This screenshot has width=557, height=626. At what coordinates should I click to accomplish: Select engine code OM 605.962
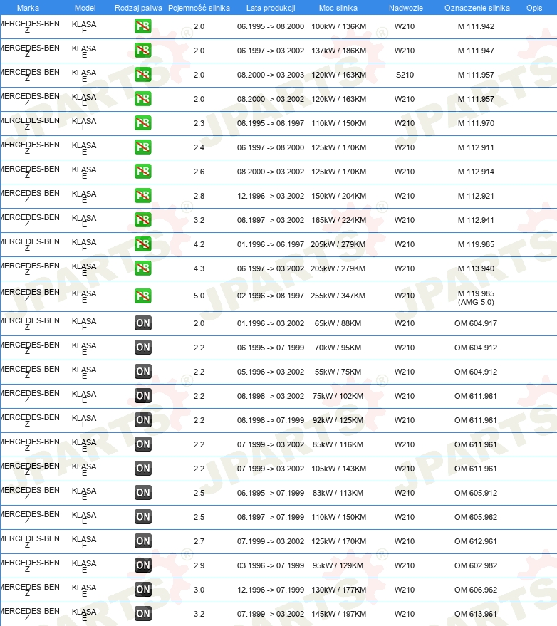click(476, 518)
